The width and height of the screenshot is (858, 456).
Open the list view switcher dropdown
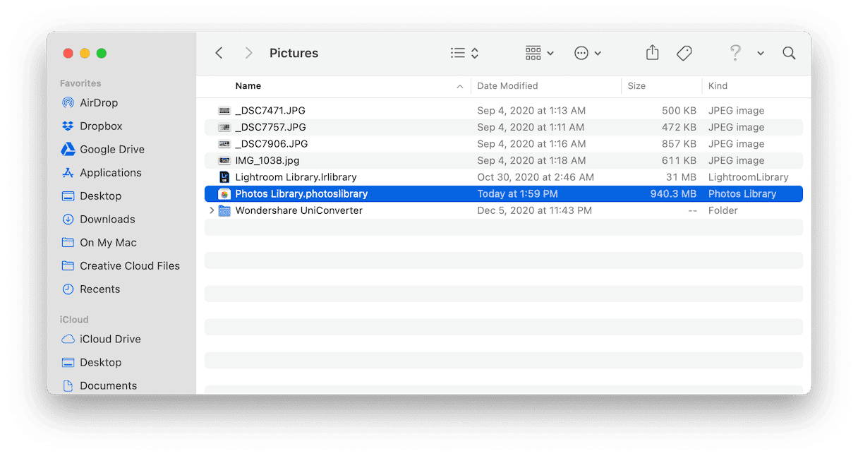pyautogui.click(x=465, y=53)
